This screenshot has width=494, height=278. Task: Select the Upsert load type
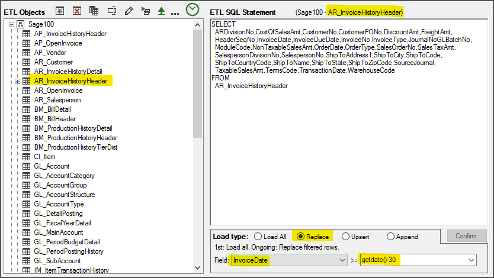(x=345, y=237)
